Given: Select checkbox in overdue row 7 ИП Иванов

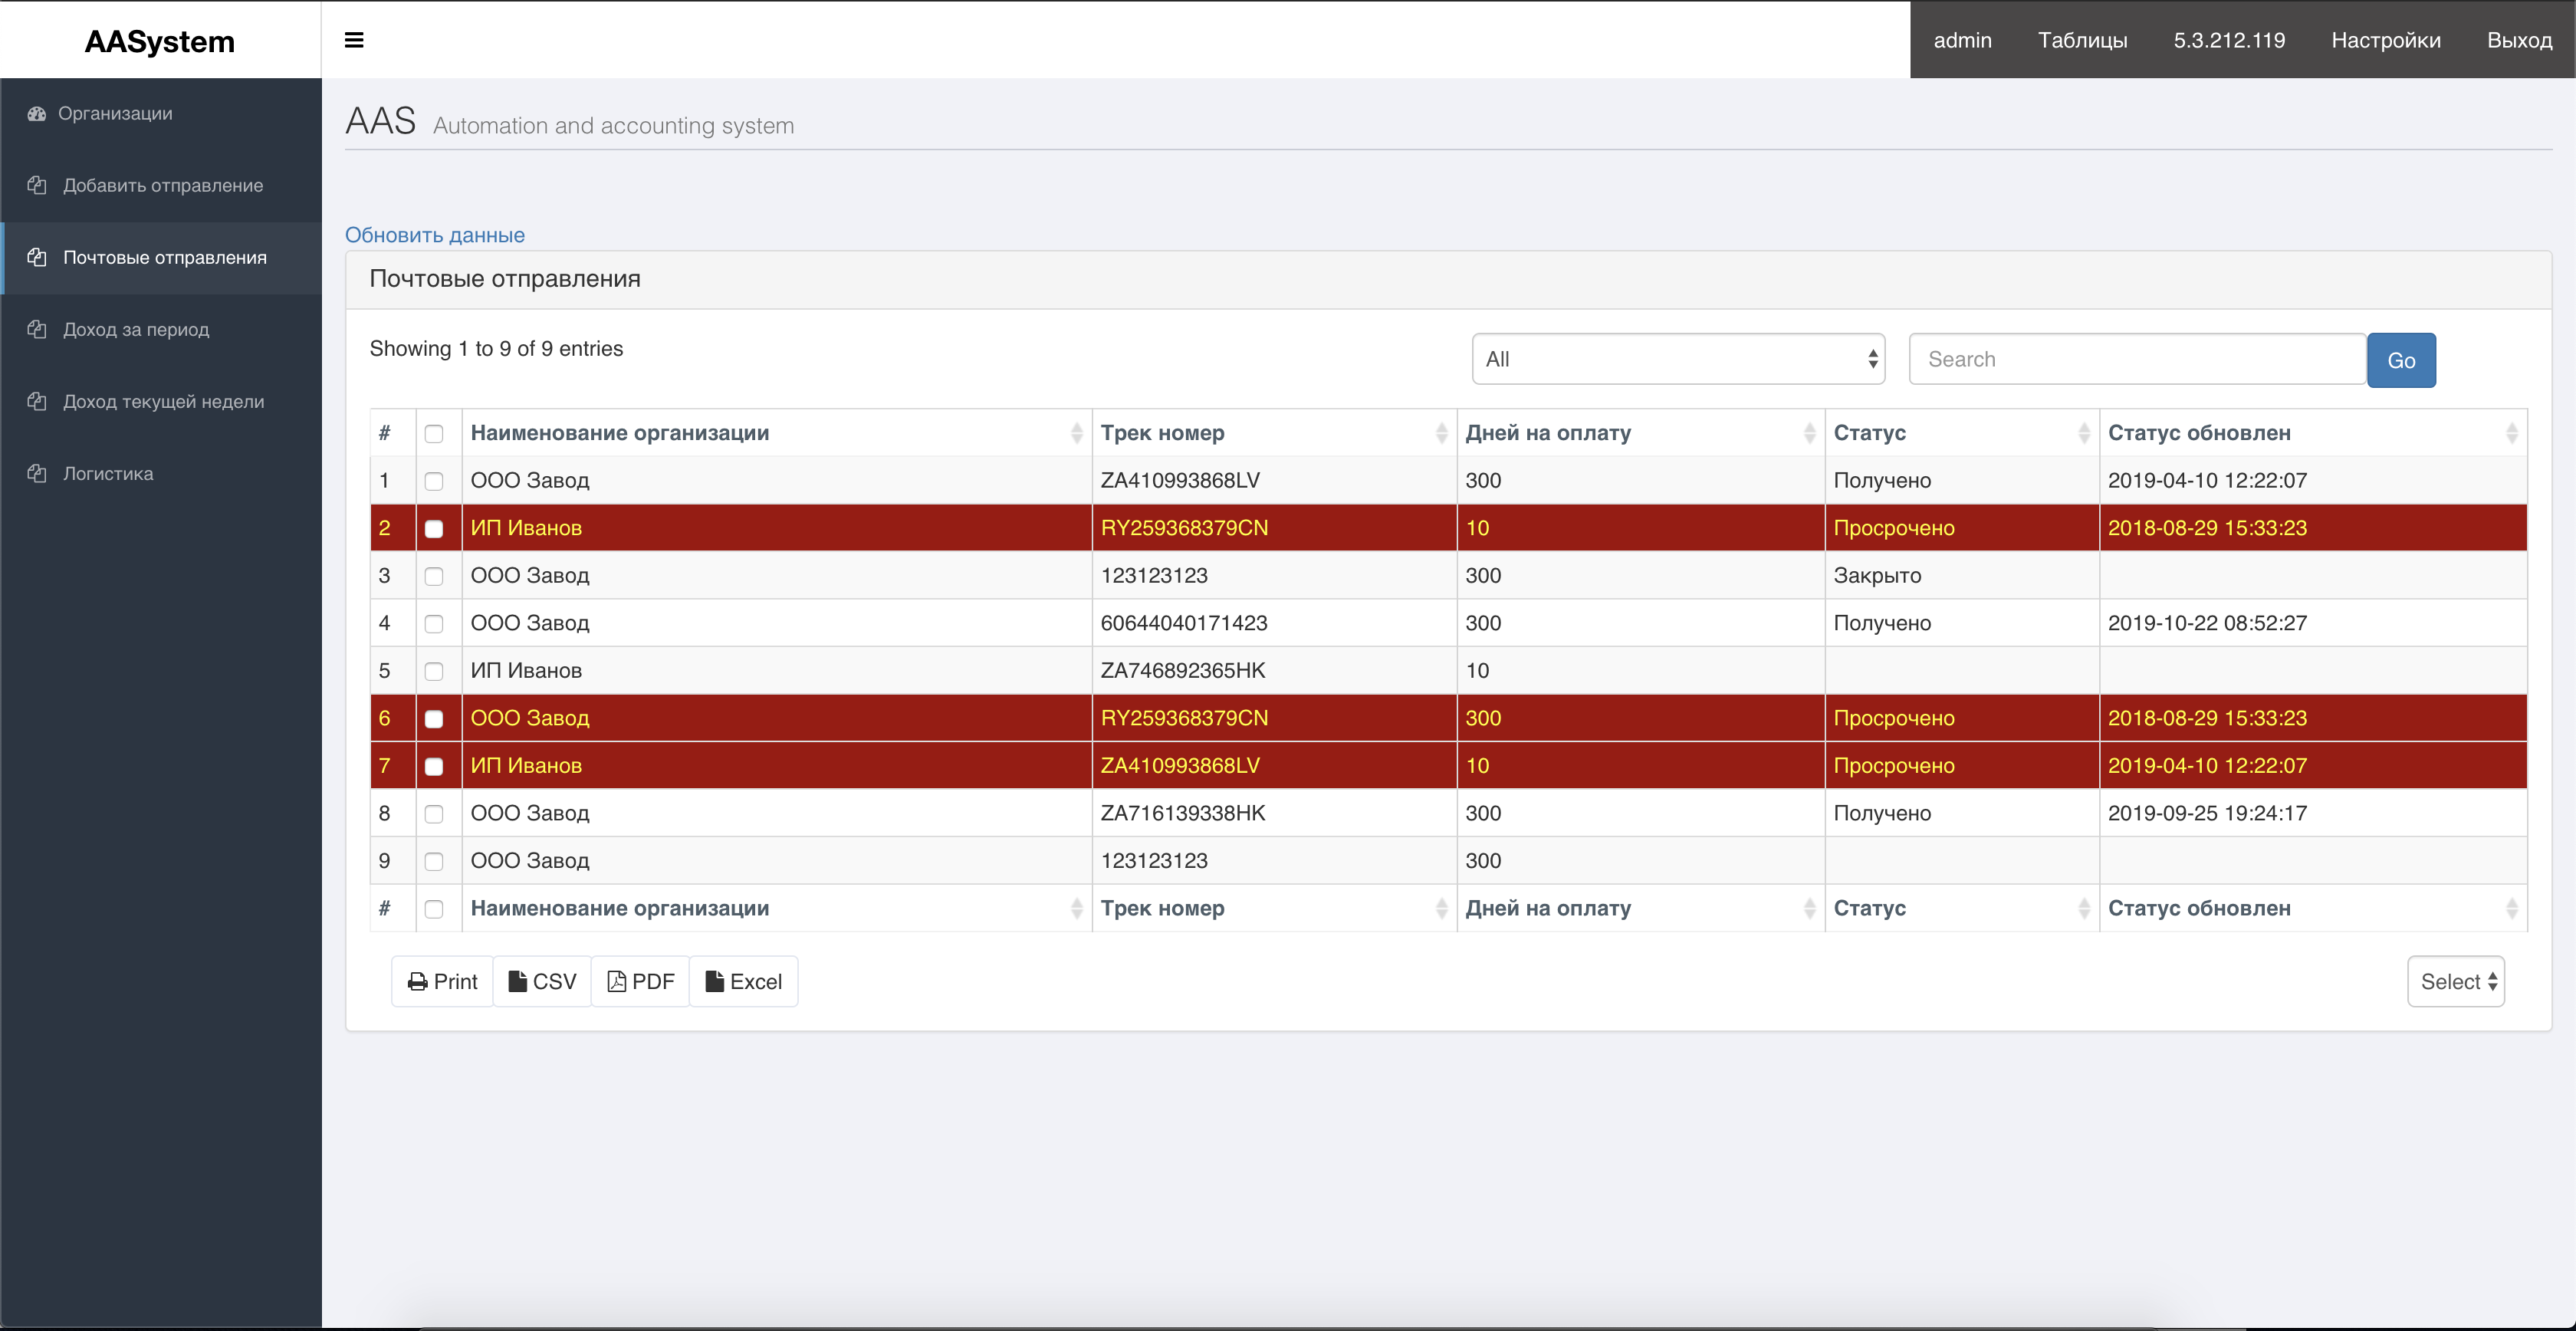Looking at the screenshot, I should (x=434, y=767).
